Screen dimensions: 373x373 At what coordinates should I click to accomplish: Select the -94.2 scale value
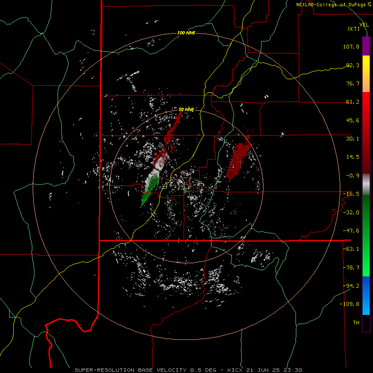pyautogui.click(x=351, y=286)
